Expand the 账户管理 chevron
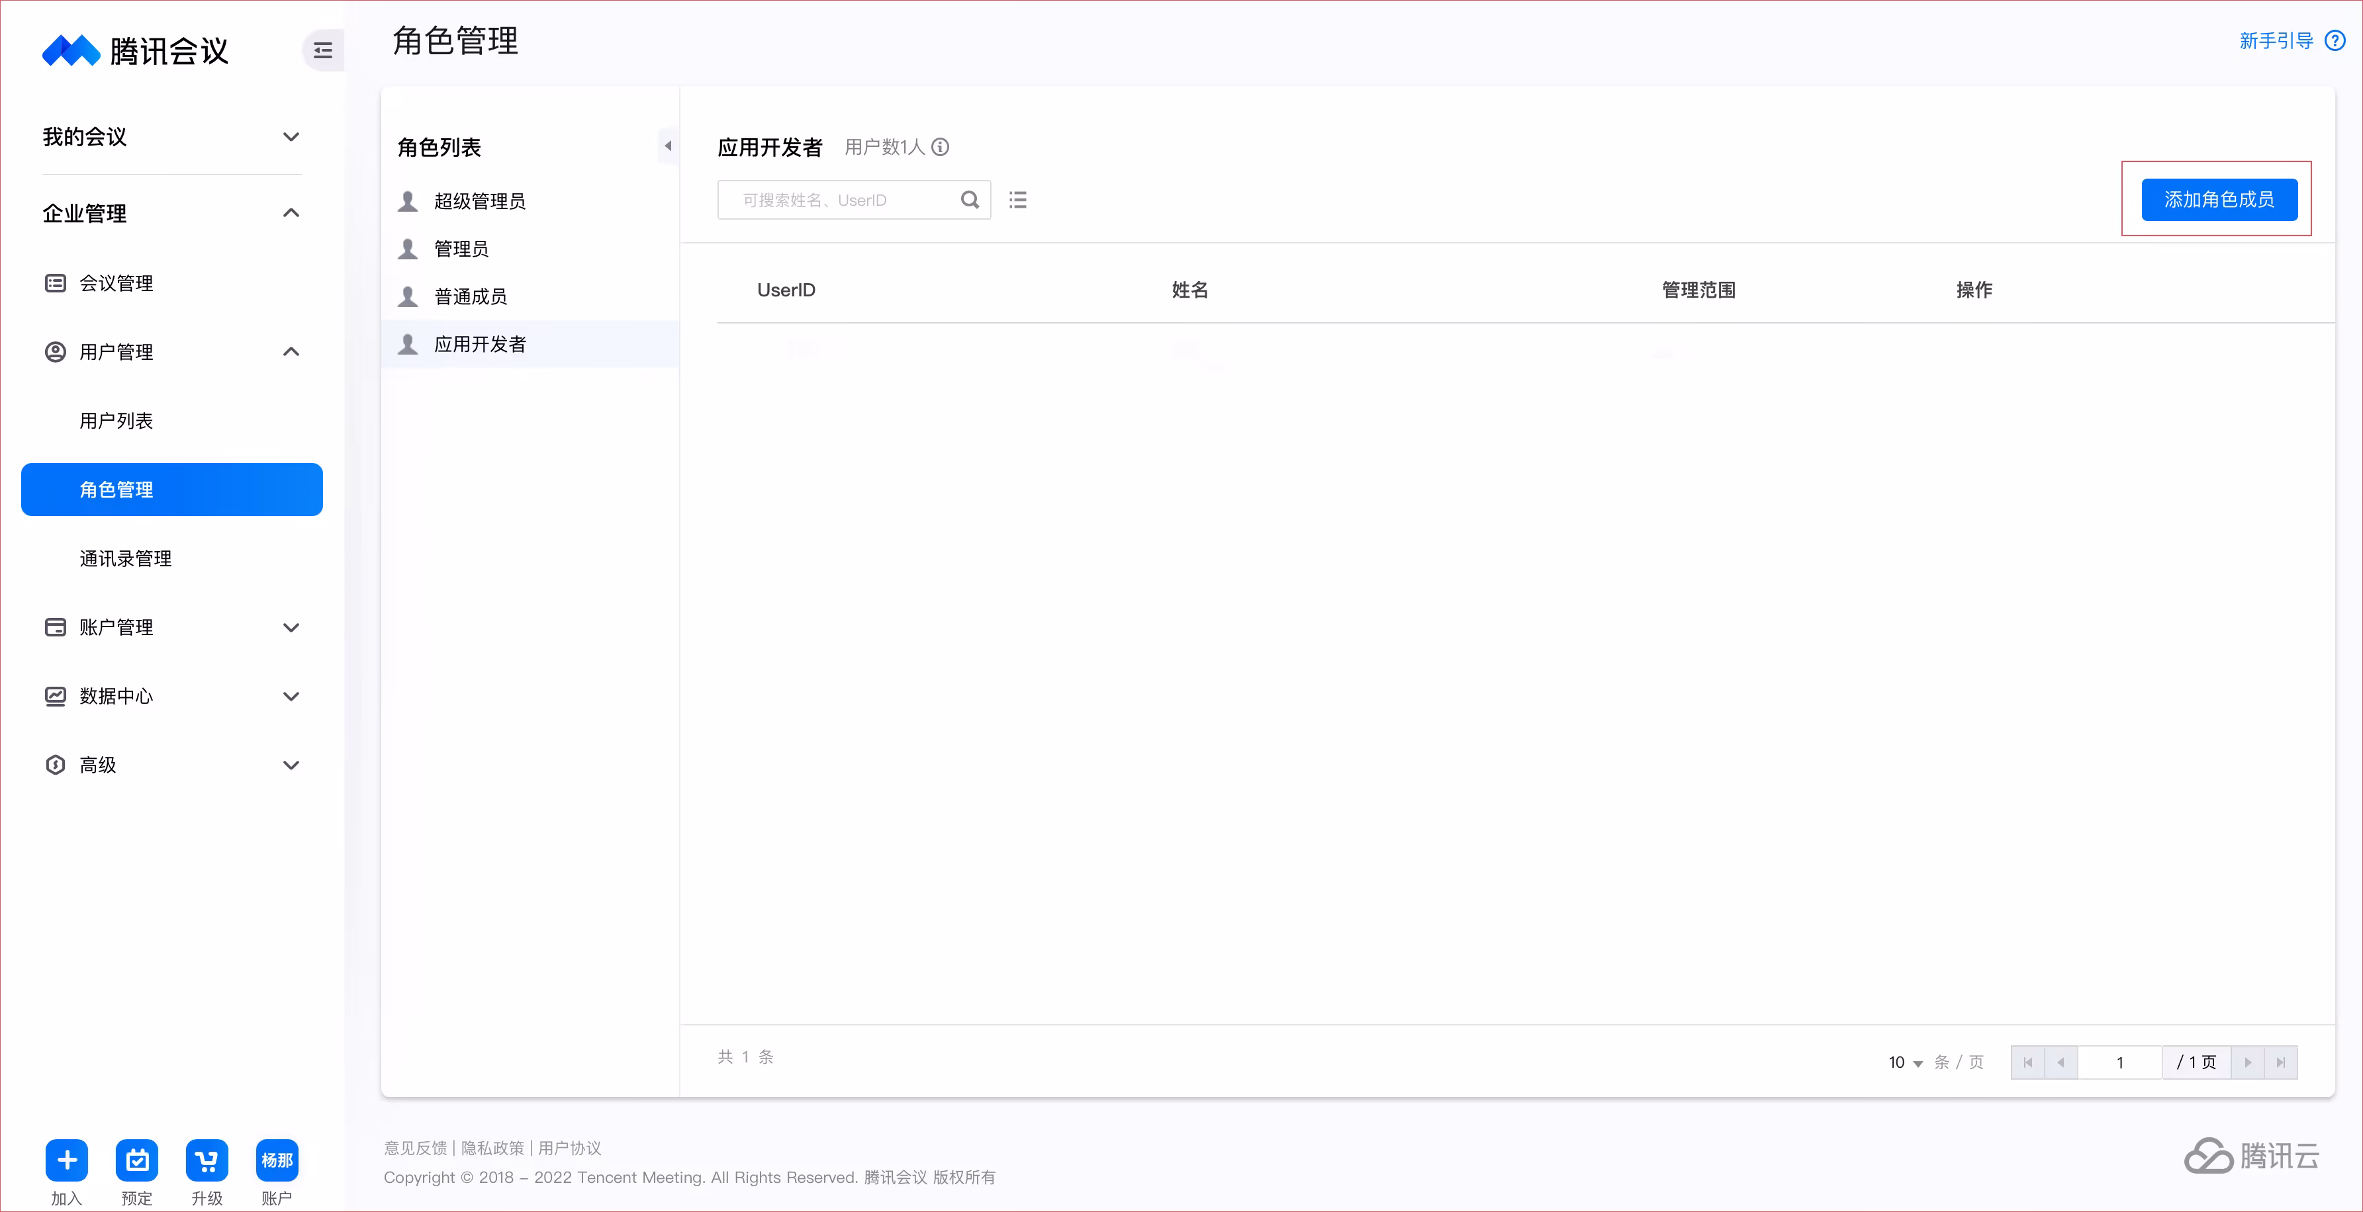The image size is (2363, 1212). pos(291,627)
